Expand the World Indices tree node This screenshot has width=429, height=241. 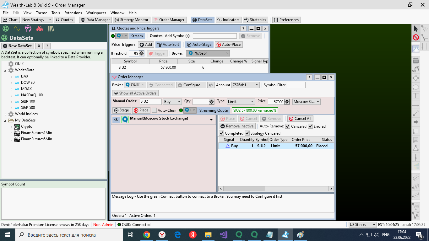click(5, 114)
